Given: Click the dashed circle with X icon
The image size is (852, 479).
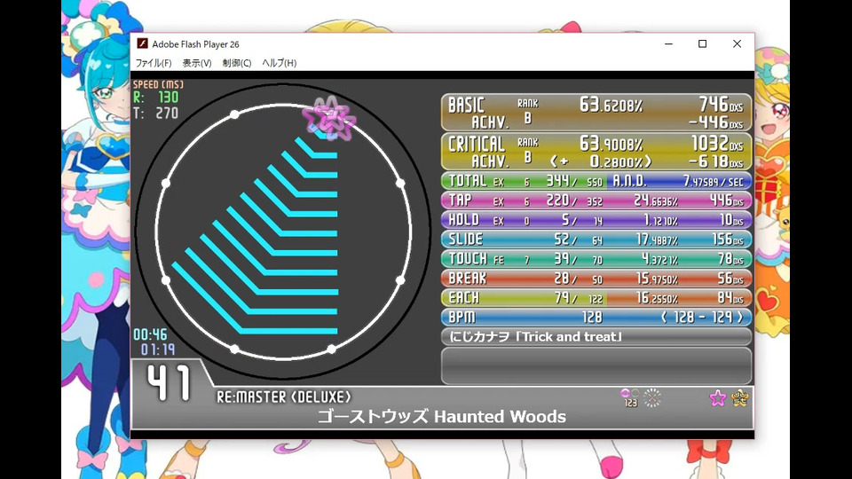Looking at the screenshot, I should click(x=652, y=398).
